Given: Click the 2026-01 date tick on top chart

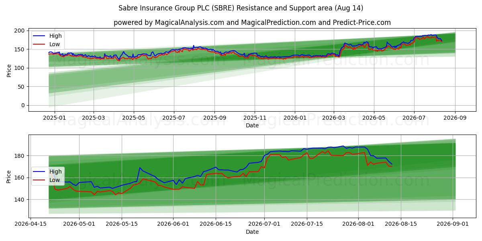Looking at the screenshot, I should (x=295, y=118).
